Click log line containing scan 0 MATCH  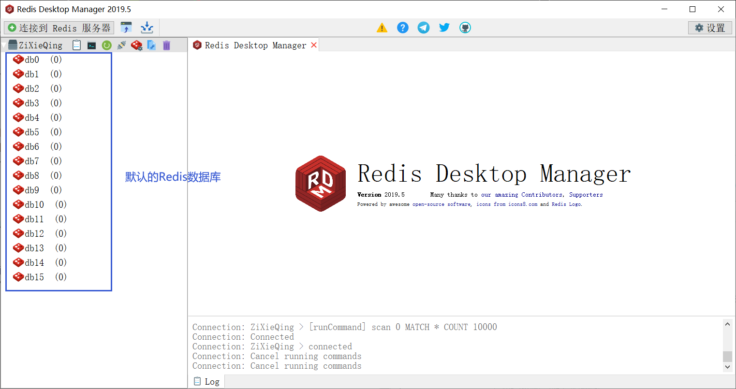tap(344, 327)
